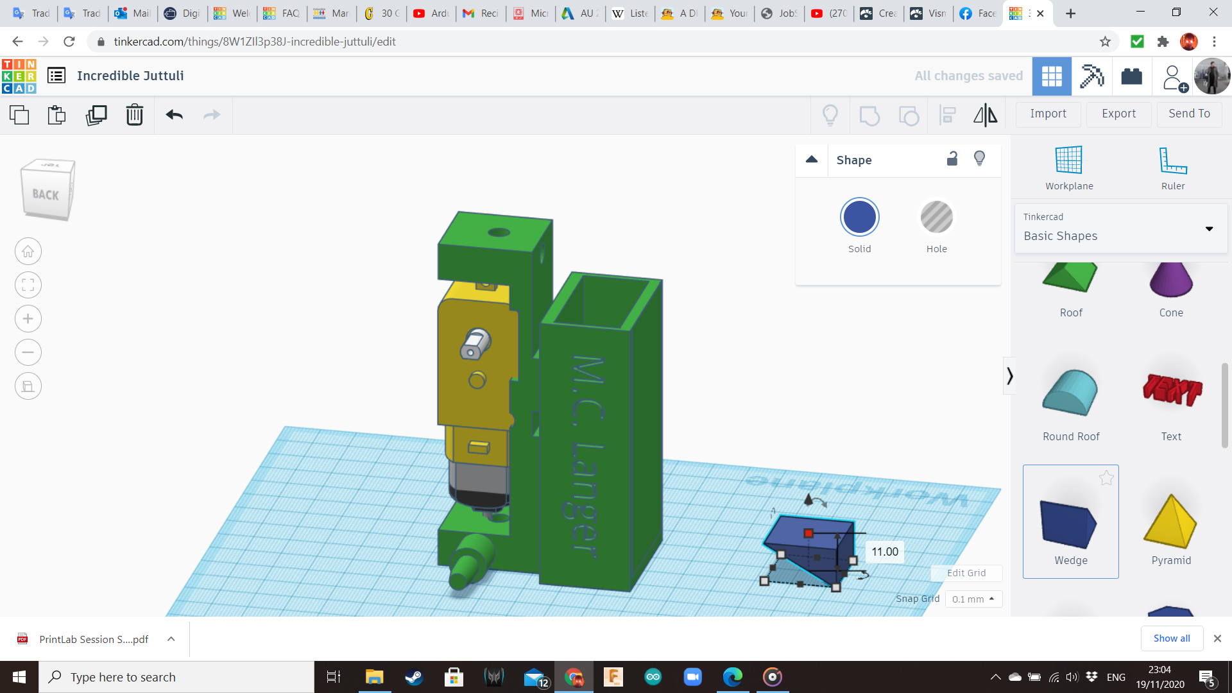Toggle shape visibility lightbulb in Shape panel
This screenshot has width=1232, height=693.
click(979, 158)
